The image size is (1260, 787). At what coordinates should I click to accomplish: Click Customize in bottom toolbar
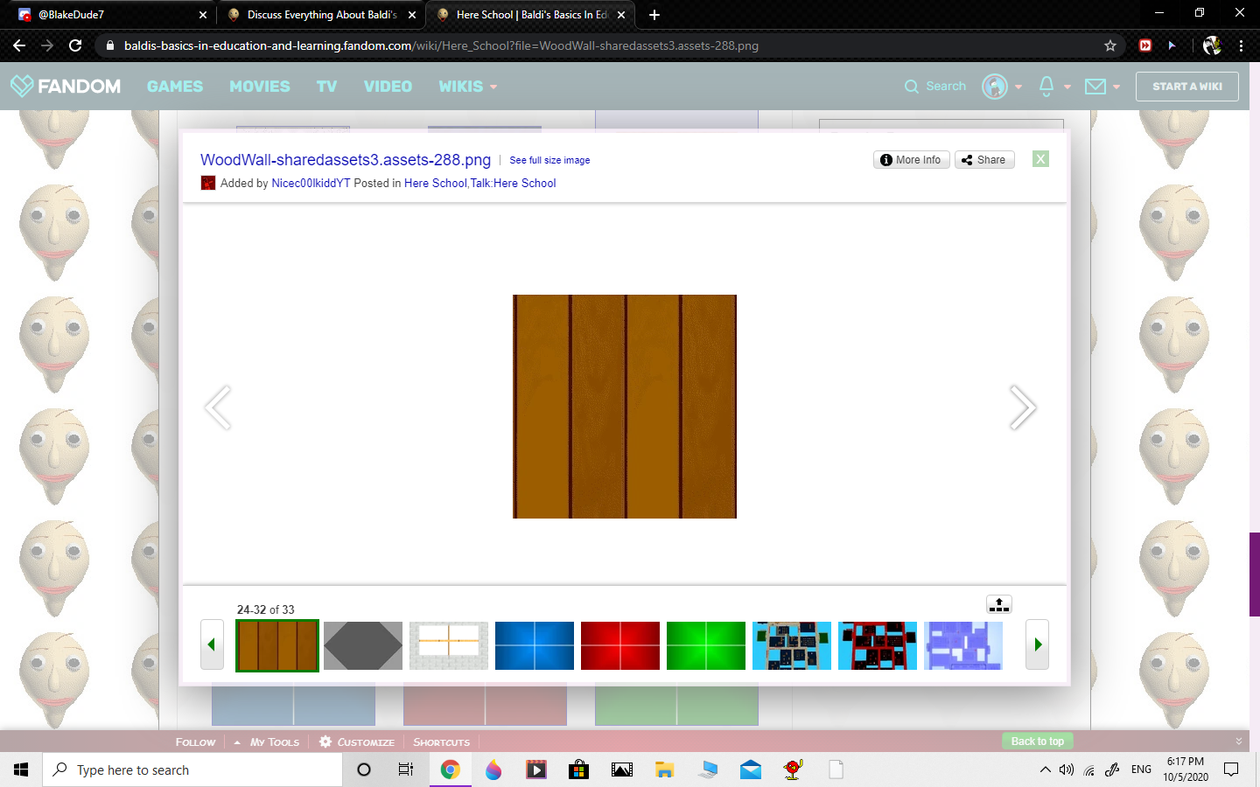(357, 742)
